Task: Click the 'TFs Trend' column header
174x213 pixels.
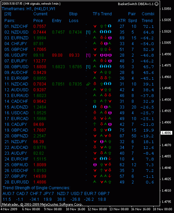Action: pos(102,14)
